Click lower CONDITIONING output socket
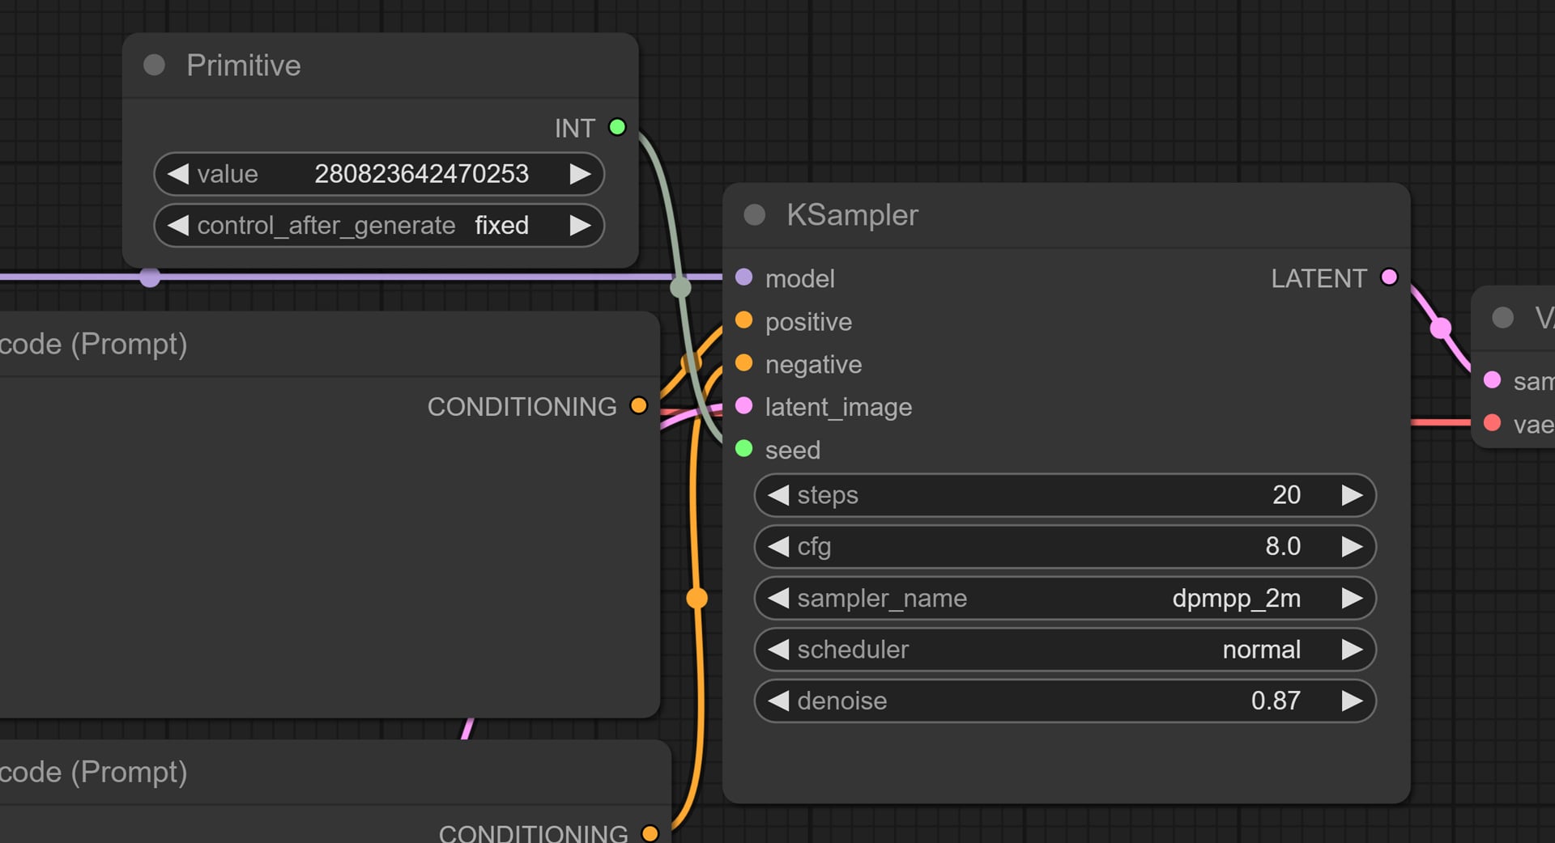The image size is (1555, 843). coord(650,832)
